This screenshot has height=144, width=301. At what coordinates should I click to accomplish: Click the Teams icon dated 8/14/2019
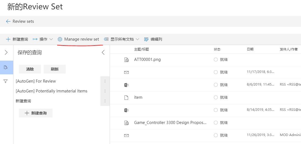coord(126,110)
